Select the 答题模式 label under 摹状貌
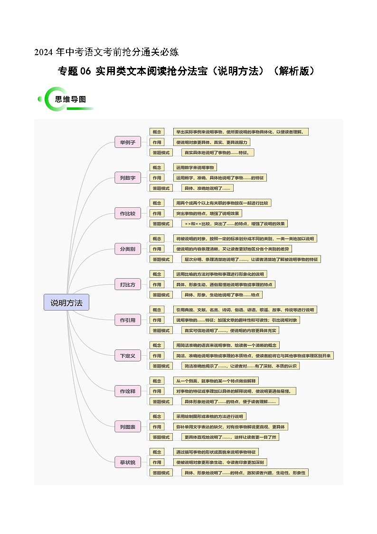 161,473
